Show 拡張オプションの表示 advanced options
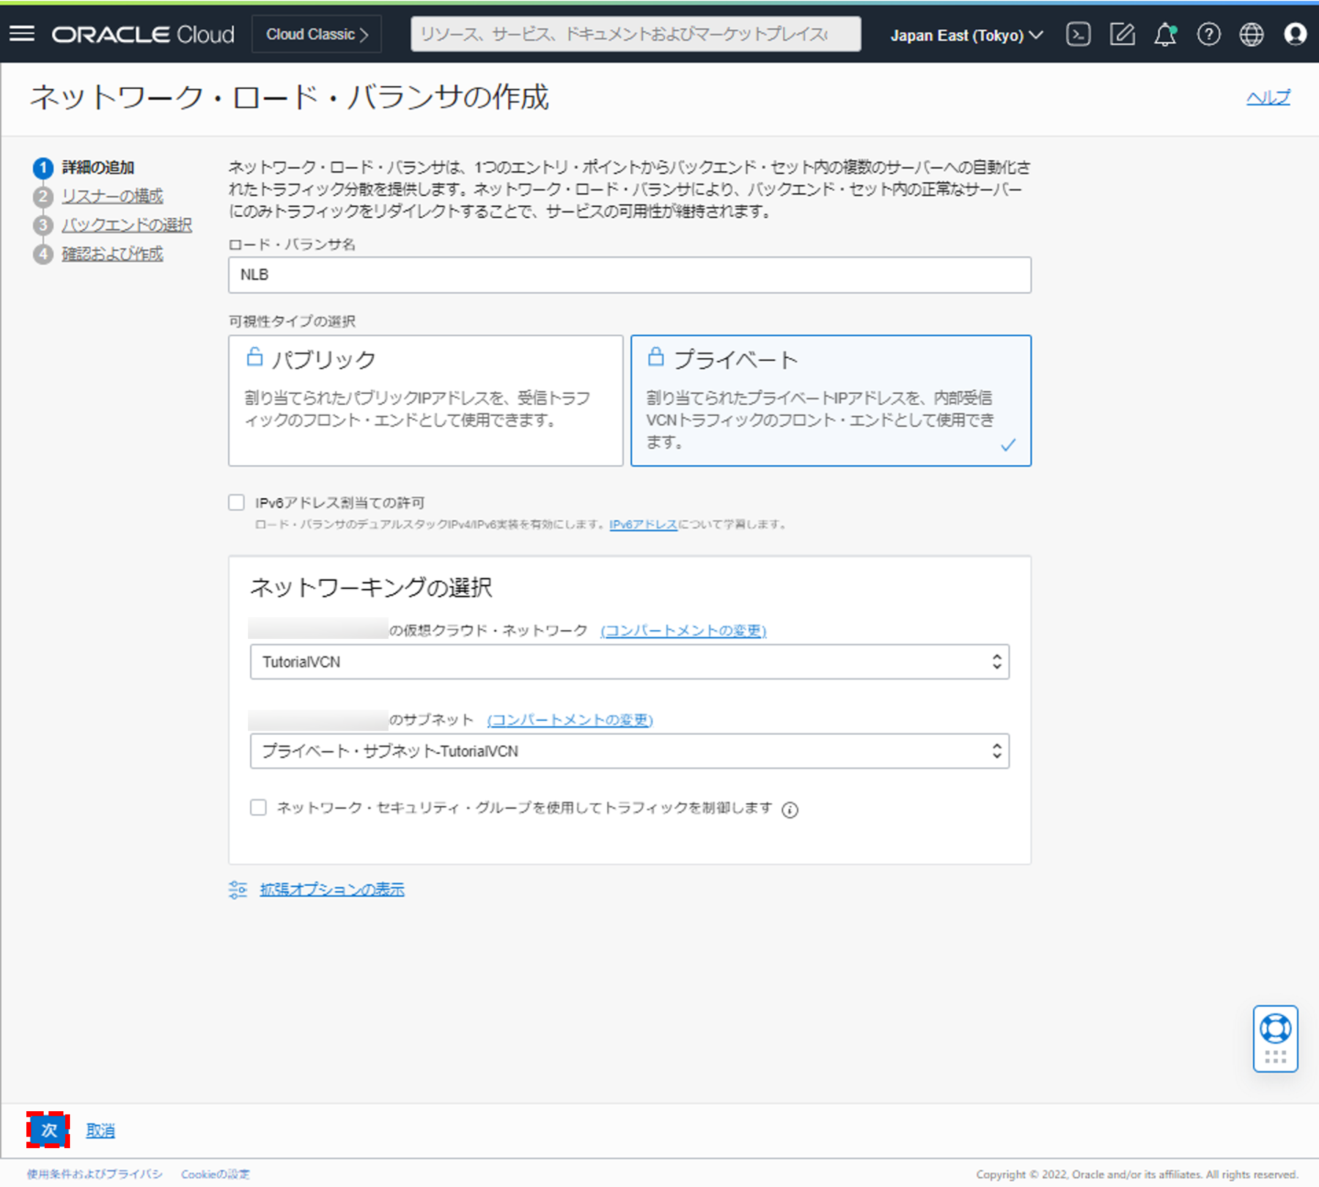This screenshot has height=1187, width=1319. [x=331, y=889]
